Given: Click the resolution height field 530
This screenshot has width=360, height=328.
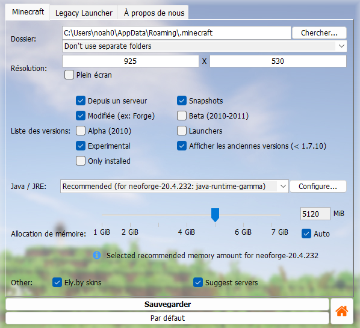Looking at the screenshot, I should pyautogui.click(x=278, y=61).
